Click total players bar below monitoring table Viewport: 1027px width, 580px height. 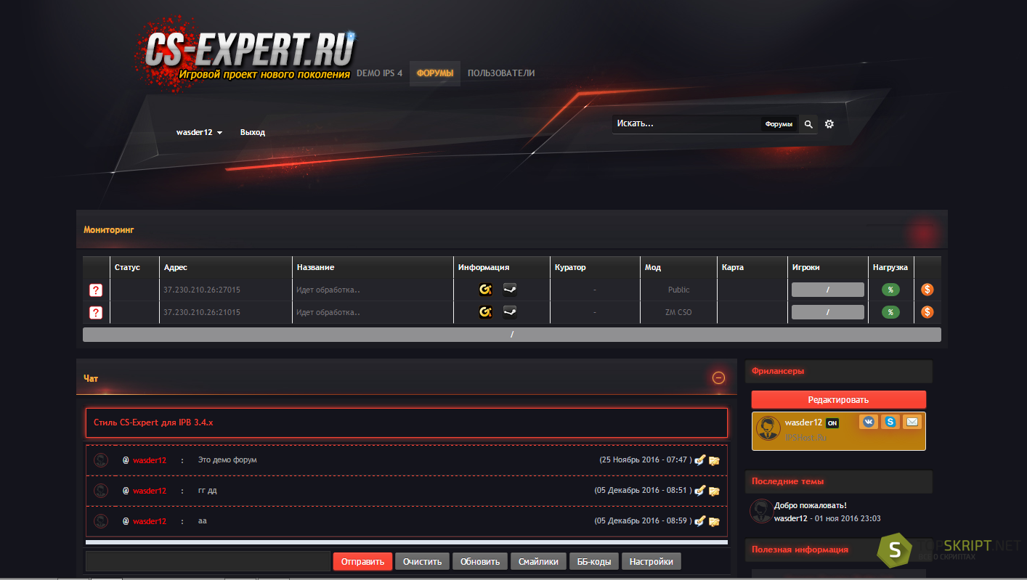(511, 335)
